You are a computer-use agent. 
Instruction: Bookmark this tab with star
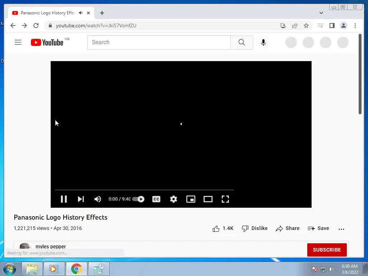coord(306,26)
